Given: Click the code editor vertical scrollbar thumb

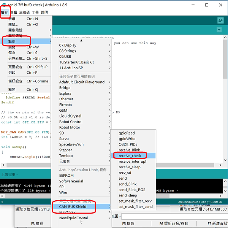Looking at the screenshot, I should [x=225, y=59].
